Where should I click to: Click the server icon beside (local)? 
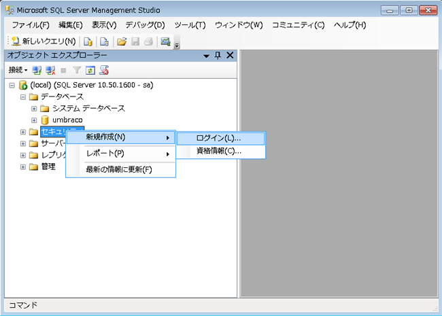23,85
